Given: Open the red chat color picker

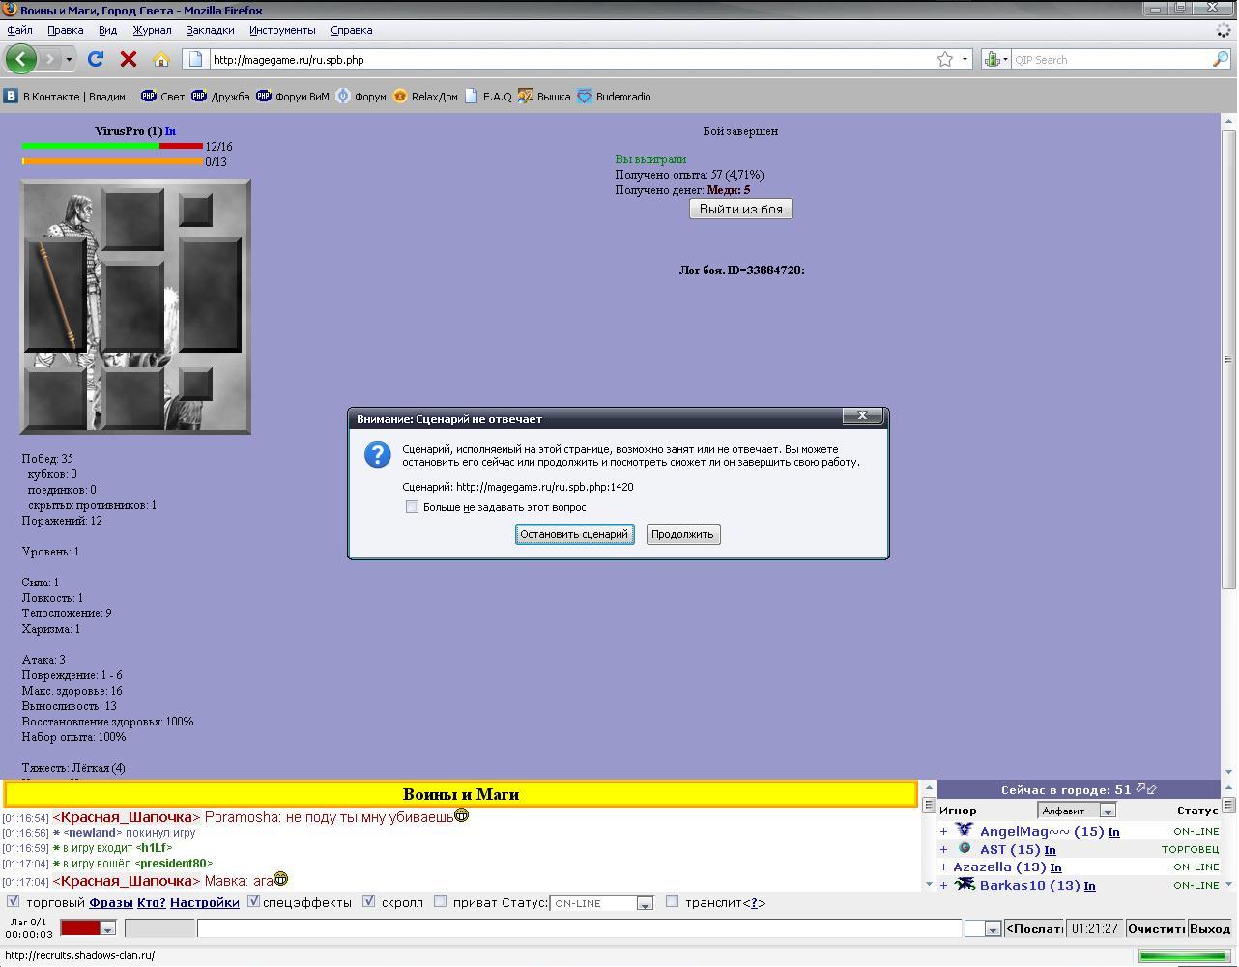Looking at the screenshot, I should [107, 928].
